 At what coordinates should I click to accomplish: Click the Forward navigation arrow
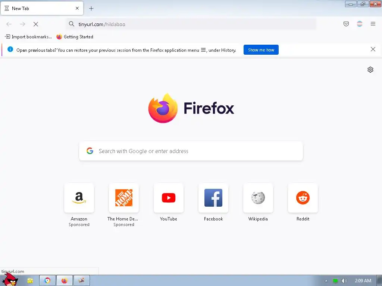click(22, 24)
